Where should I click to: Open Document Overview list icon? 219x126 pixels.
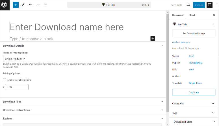[45, 5]
